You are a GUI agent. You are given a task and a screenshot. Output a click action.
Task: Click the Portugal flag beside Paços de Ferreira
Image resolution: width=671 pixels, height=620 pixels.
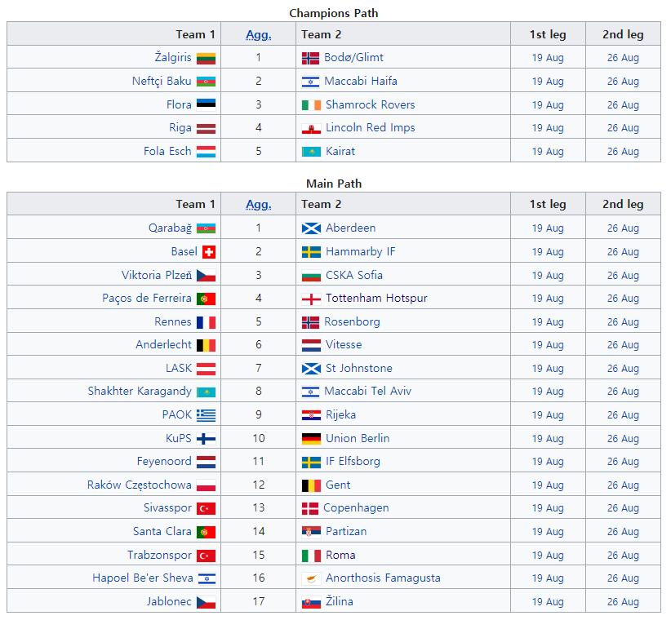[206, 299]
